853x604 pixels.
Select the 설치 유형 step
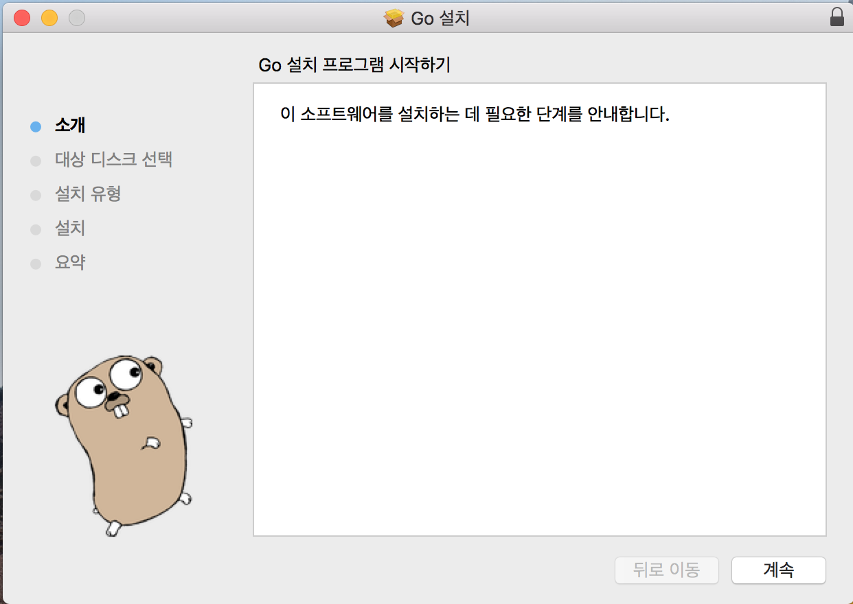(x=88, y=194)
